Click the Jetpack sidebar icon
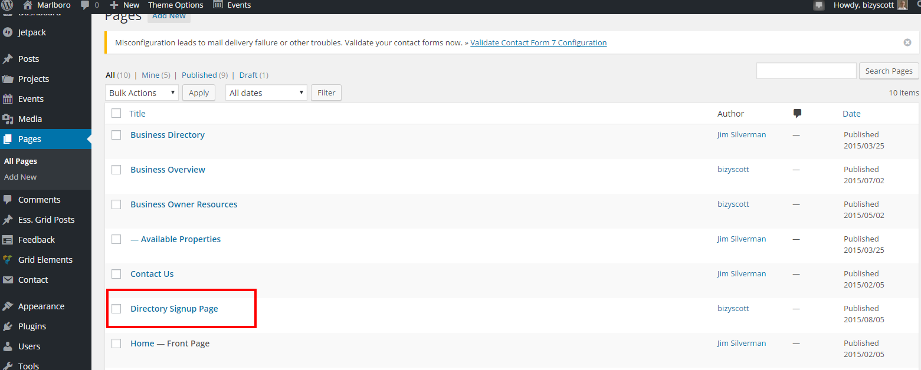 click(8, 32)
